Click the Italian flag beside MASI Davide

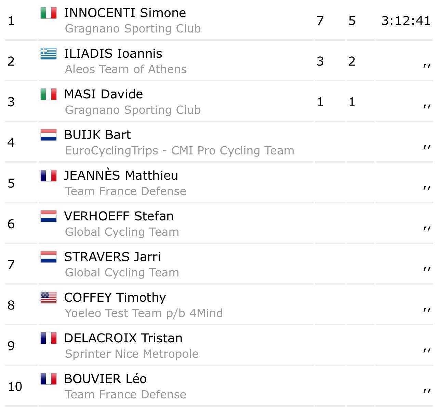[x=48, y=94]
